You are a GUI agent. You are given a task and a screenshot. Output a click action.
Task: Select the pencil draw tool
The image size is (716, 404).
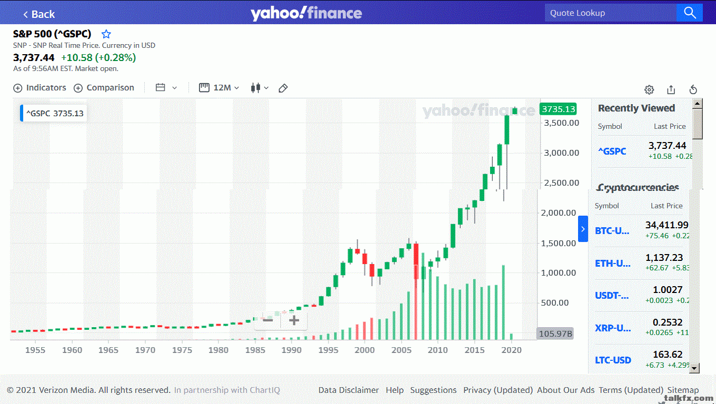pyautogui.click(x=283, y=88)
